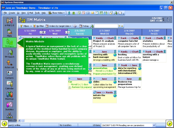Select the TM Matrix sidebar module
This screenshot has width=174, height=128.
coord(10,43)
